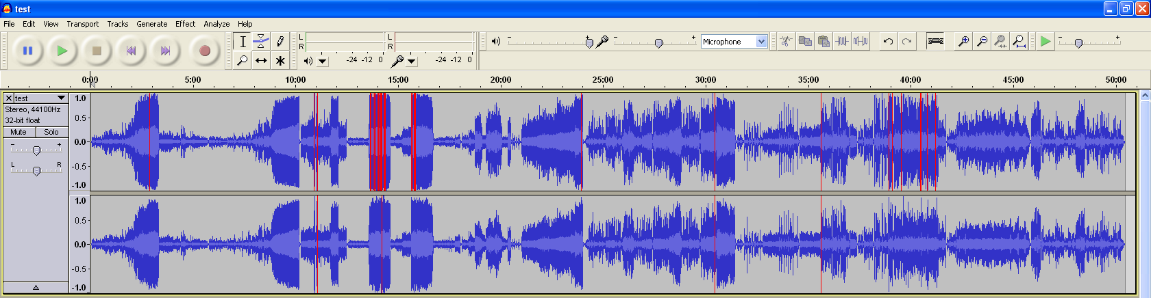Open the Generate menu
Viewport: 1151px width, 298px height.
tap(152, 23)
